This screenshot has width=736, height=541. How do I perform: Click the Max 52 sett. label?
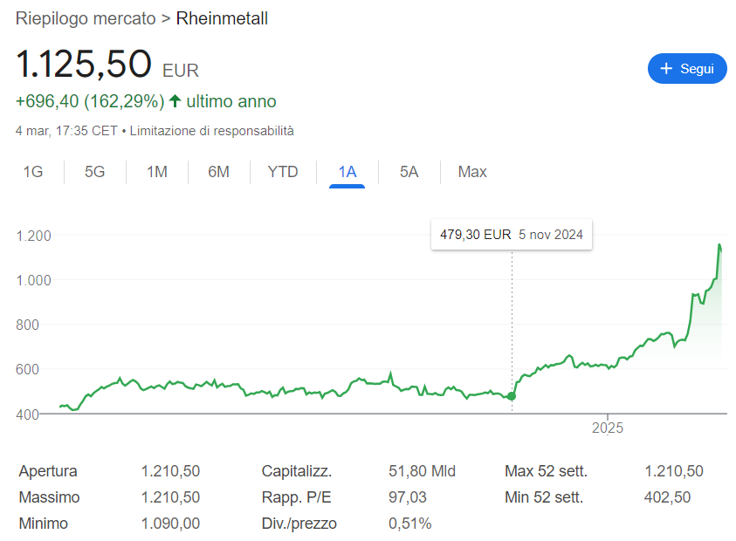click(546, 471)
